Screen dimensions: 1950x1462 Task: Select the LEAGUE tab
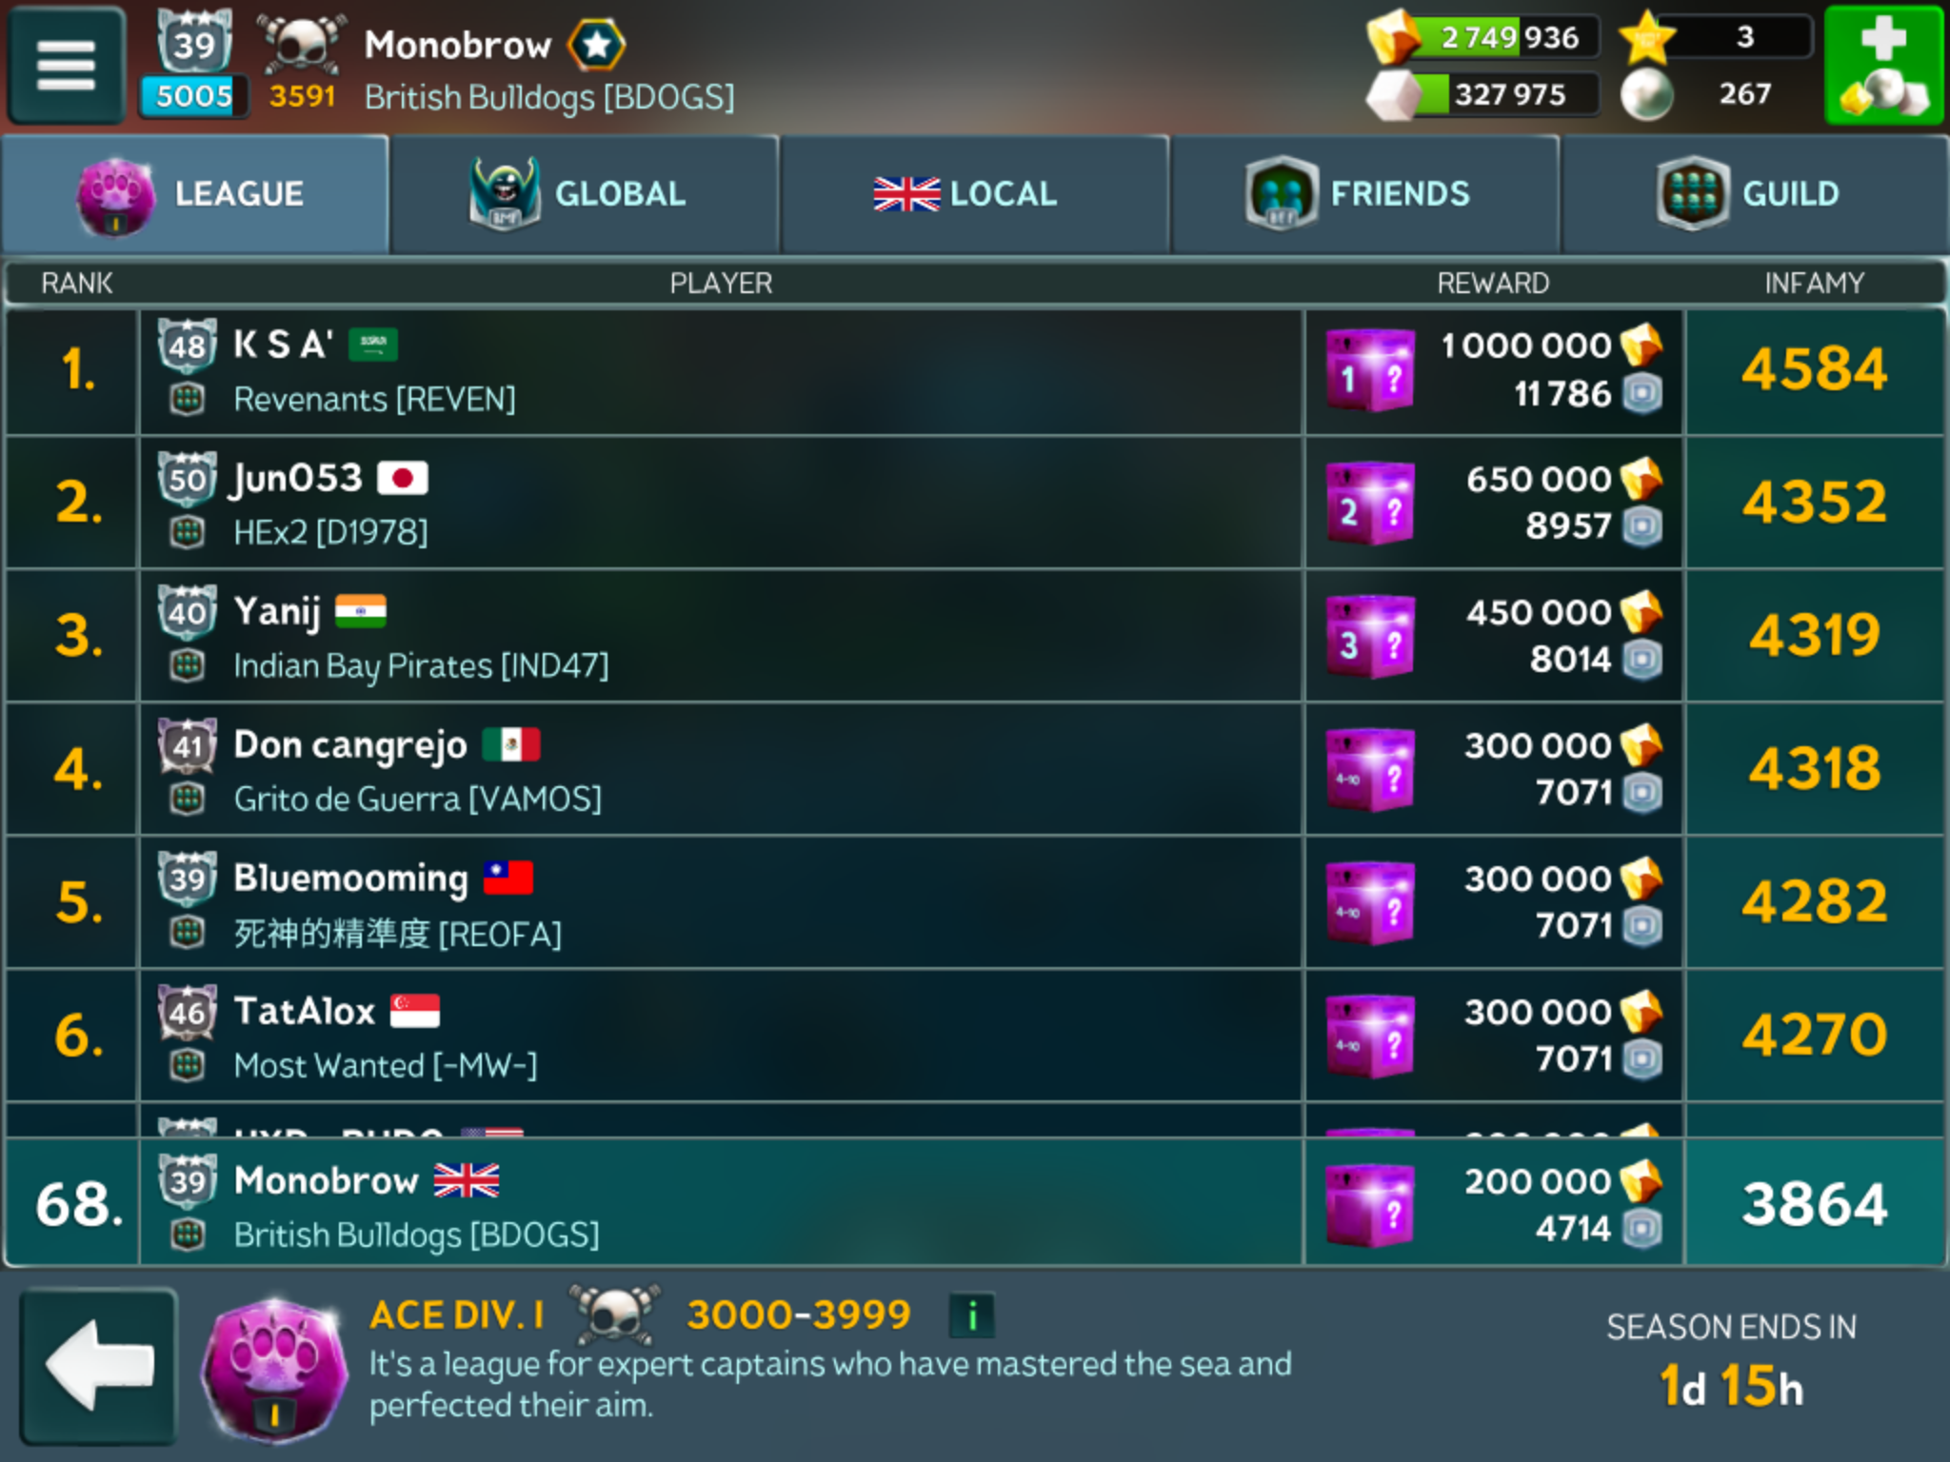tap(195, 194)
